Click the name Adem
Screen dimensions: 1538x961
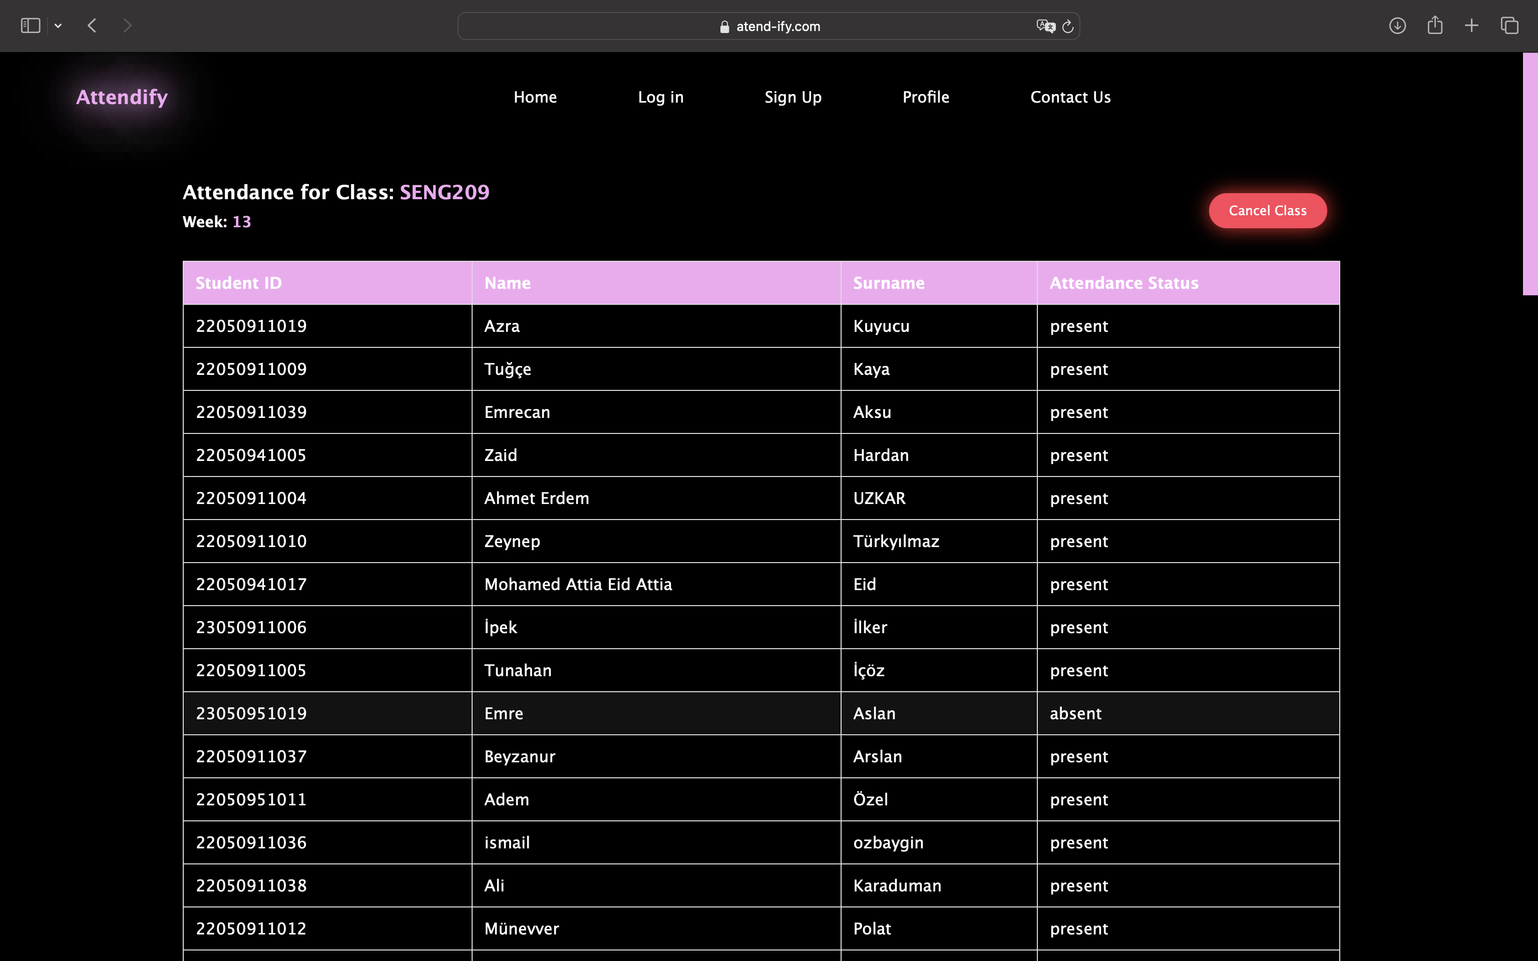[x=507, y=799]
